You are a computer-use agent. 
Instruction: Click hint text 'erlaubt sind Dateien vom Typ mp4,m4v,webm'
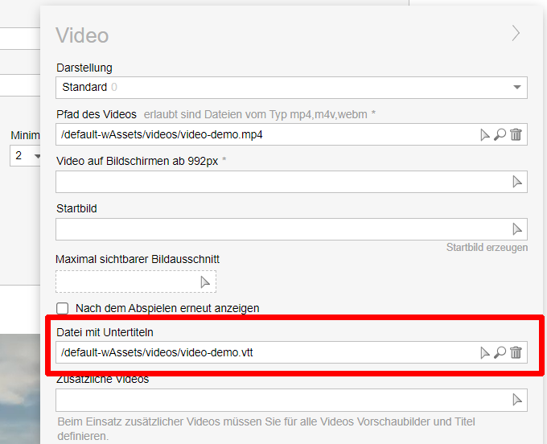[x=255, y=114]
